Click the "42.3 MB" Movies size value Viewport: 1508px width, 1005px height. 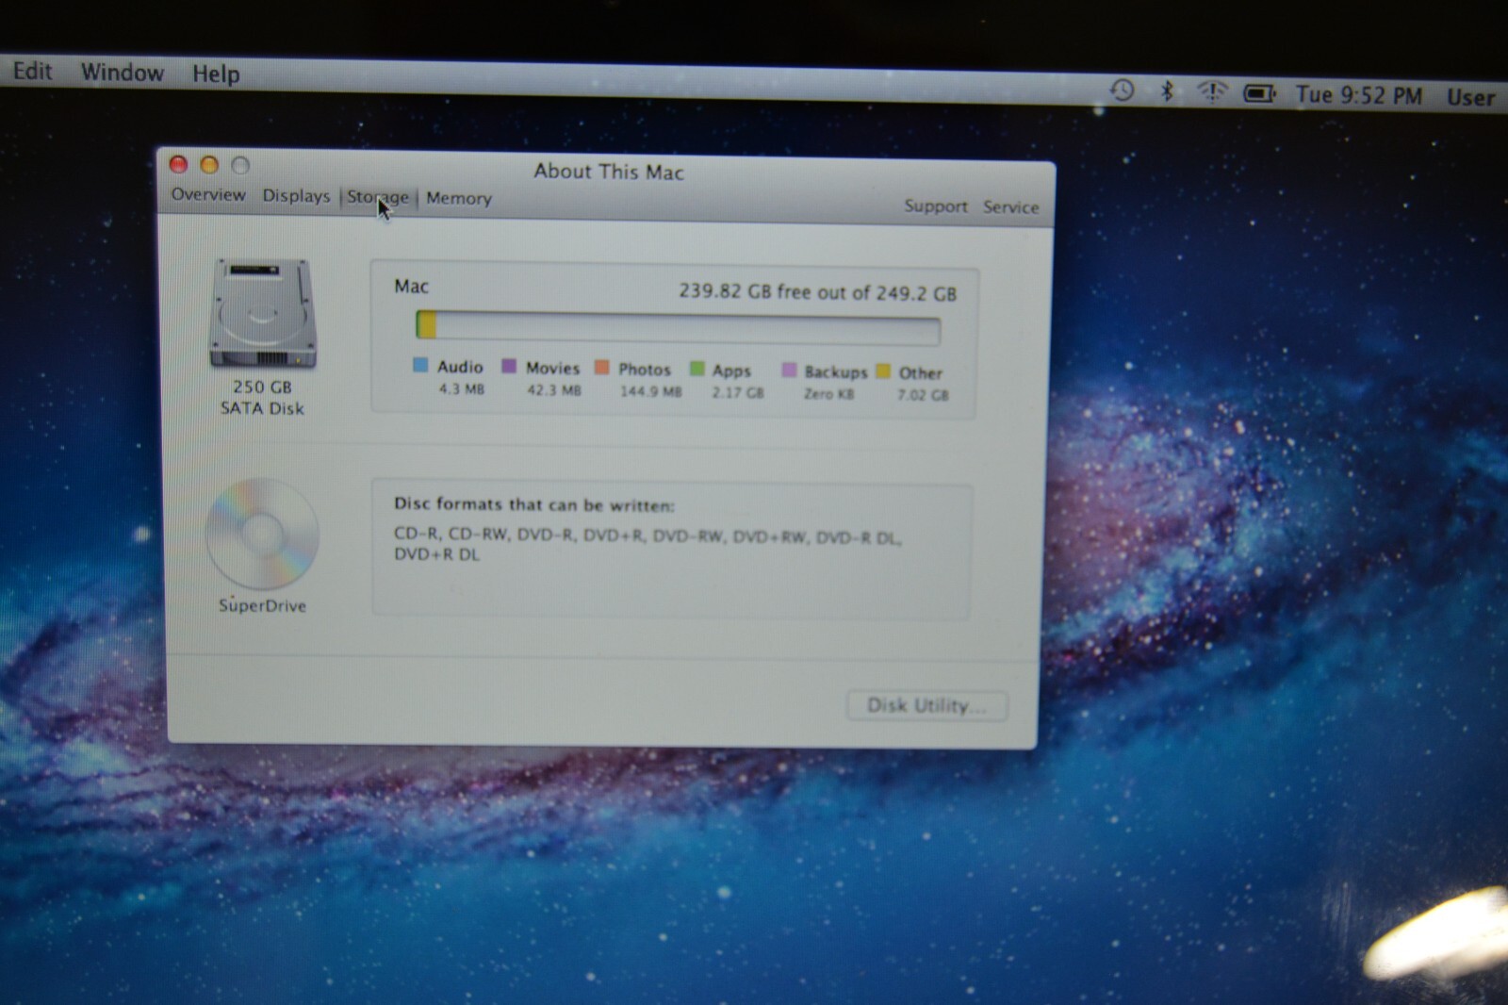pos(554,389)
